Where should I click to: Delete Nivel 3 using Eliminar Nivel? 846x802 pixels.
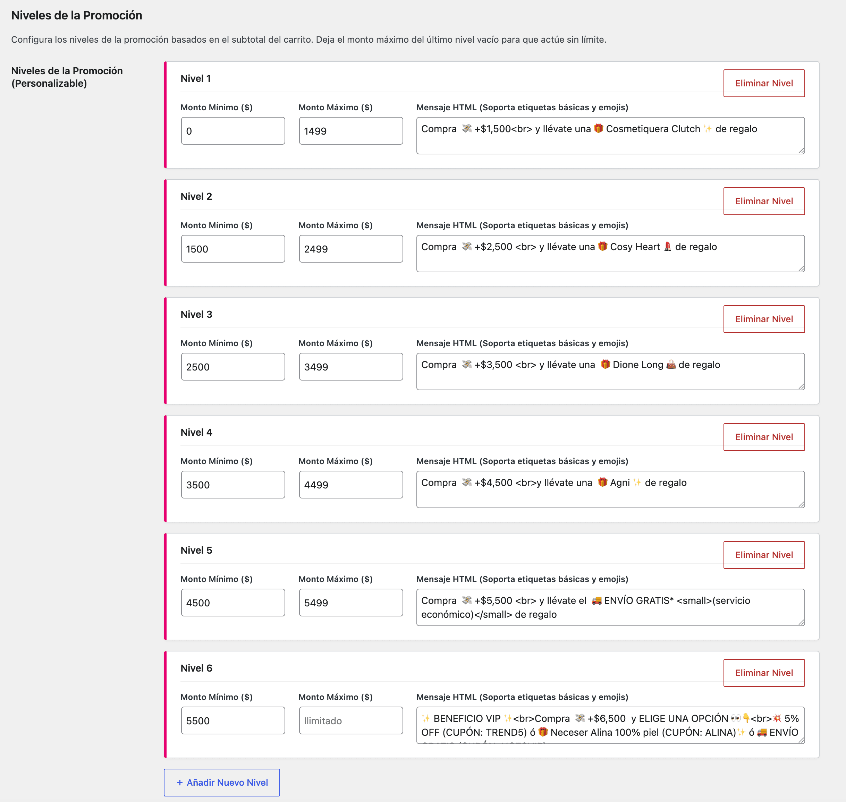click(x=764, y=319)
